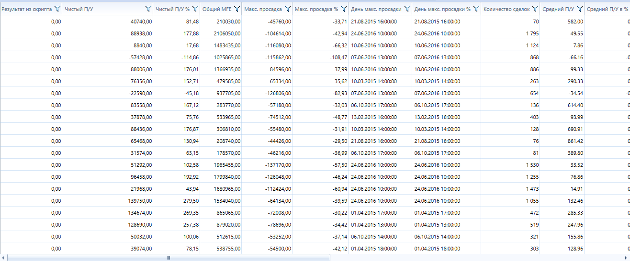Viewport: 630px width, 261px height.
Task: Open the Средний П/У column filter
Action: (x=580, y=9)
